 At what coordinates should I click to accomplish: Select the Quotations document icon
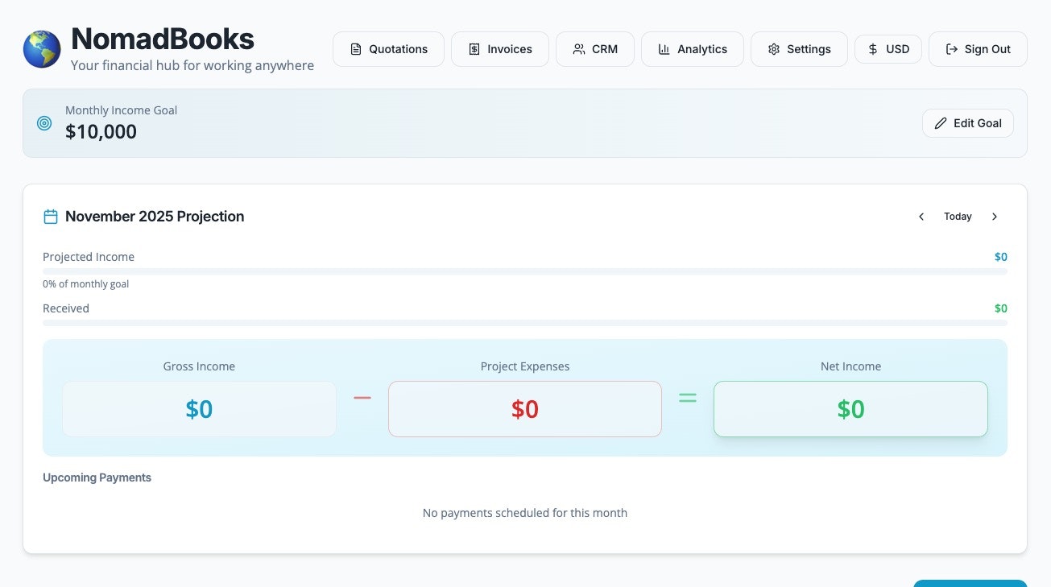(355, 49)
